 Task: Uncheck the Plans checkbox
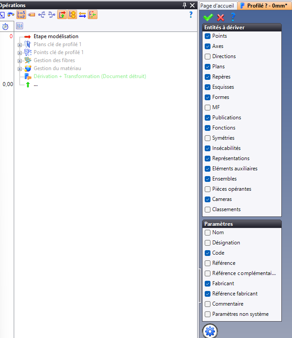[207, 67]
